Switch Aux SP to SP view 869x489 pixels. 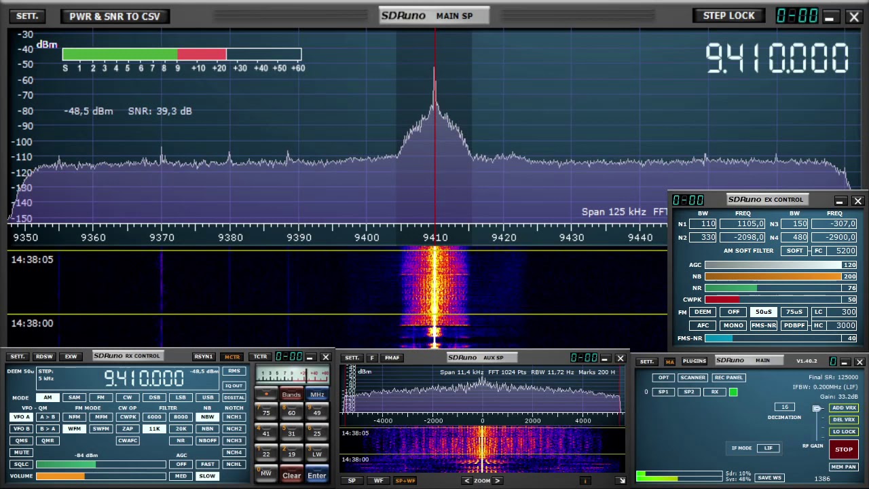coord(352,481)
